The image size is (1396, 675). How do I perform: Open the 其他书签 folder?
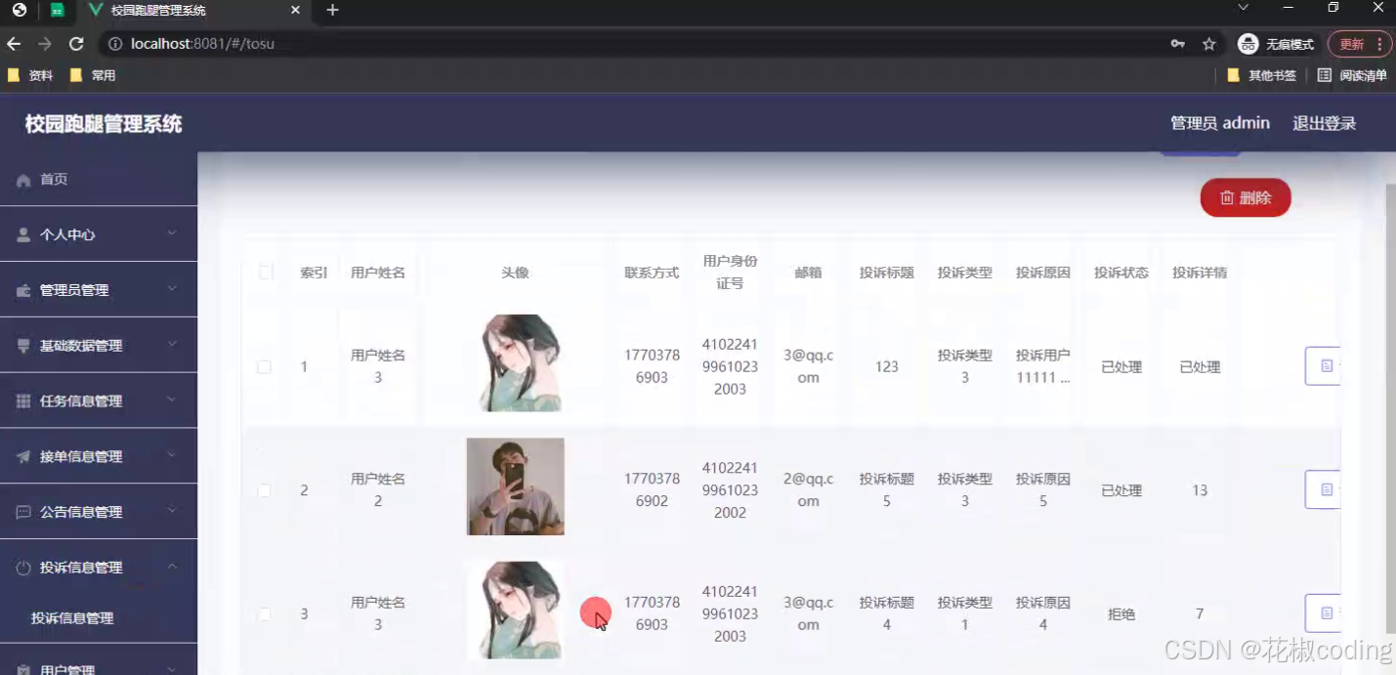(1261, 75)
